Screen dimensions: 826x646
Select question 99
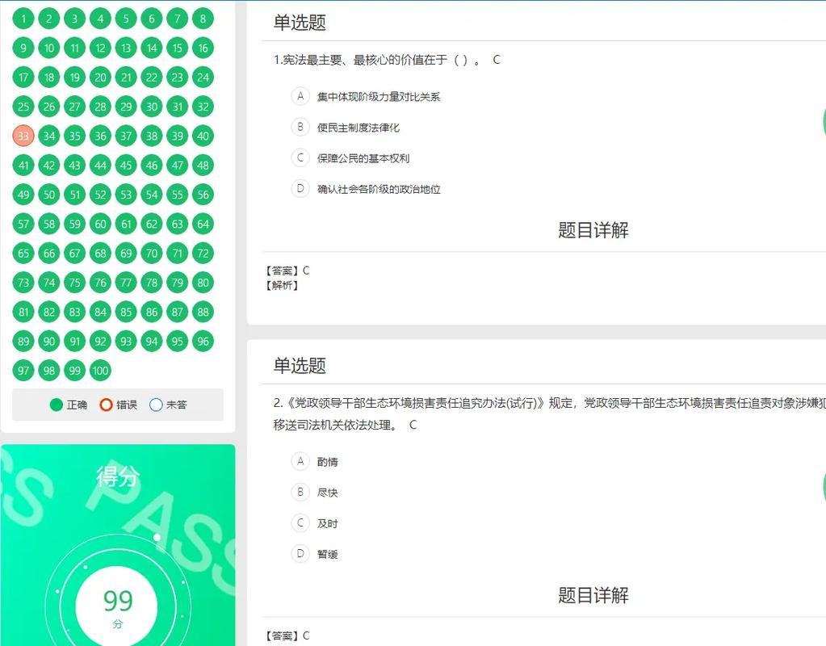[75, 371]
